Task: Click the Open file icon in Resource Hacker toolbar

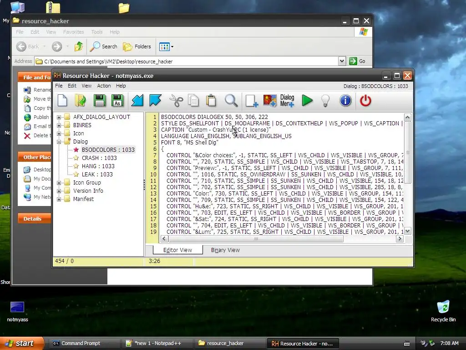Action: click(80, 100)
